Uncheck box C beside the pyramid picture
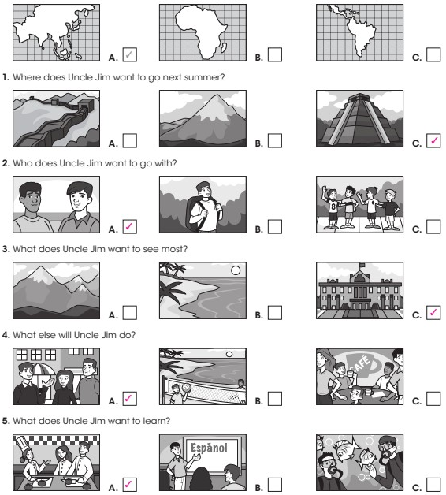 (x=433, y=140)
